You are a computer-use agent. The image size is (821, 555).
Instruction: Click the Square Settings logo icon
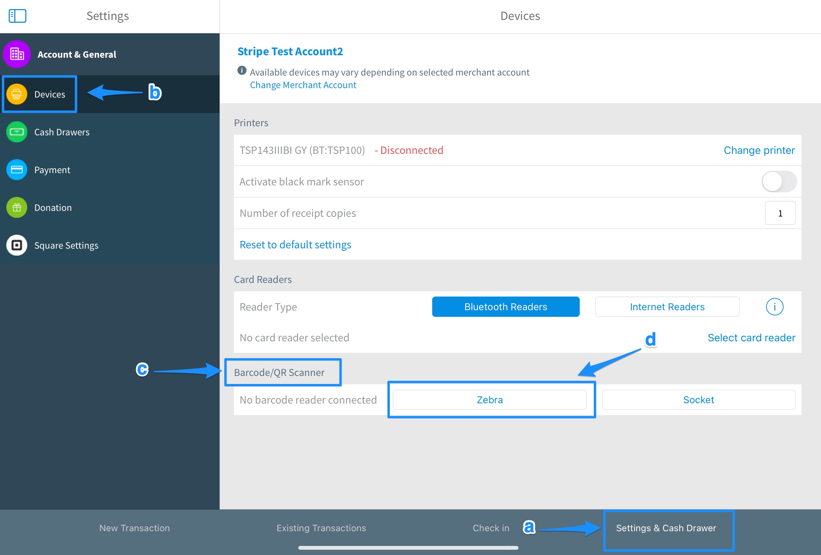point(16,245)
